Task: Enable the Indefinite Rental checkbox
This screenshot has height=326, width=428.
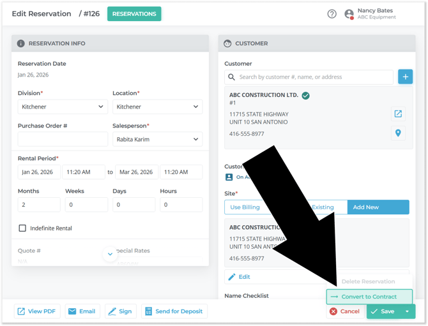Action: click(x=22, y=228)
